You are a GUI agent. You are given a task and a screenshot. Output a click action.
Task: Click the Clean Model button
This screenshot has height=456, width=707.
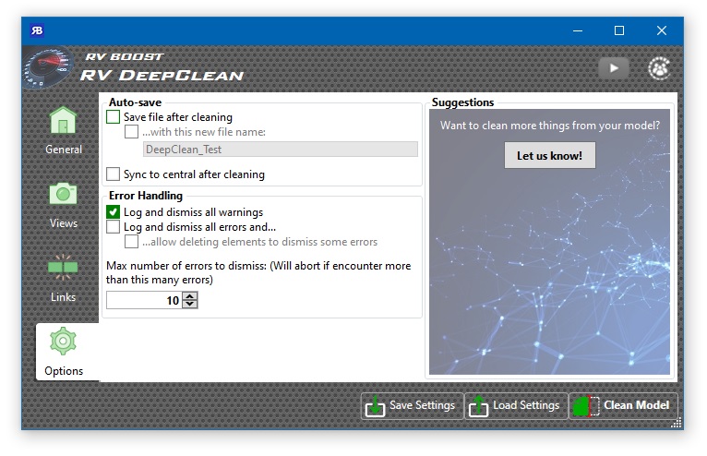pyautogui.click(x=622, y=406)
